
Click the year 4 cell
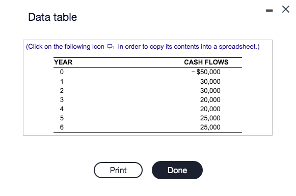[62, 109]
